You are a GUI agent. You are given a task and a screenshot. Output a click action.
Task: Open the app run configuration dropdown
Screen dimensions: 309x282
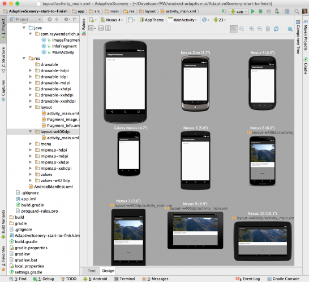(x=239, y=12)
